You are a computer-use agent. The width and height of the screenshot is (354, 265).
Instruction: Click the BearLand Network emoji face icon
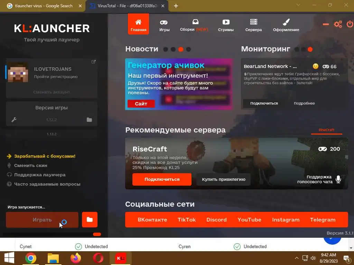tap(315, 66)
